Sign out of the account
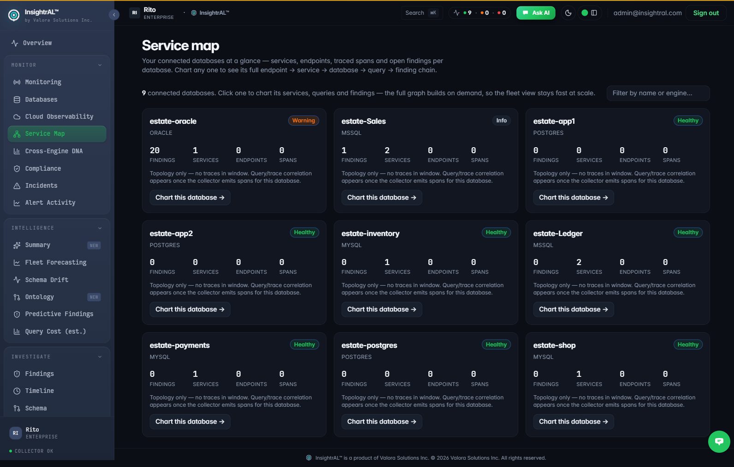The height and width of the screenshot is (467, 734). [x=706, y=13]
